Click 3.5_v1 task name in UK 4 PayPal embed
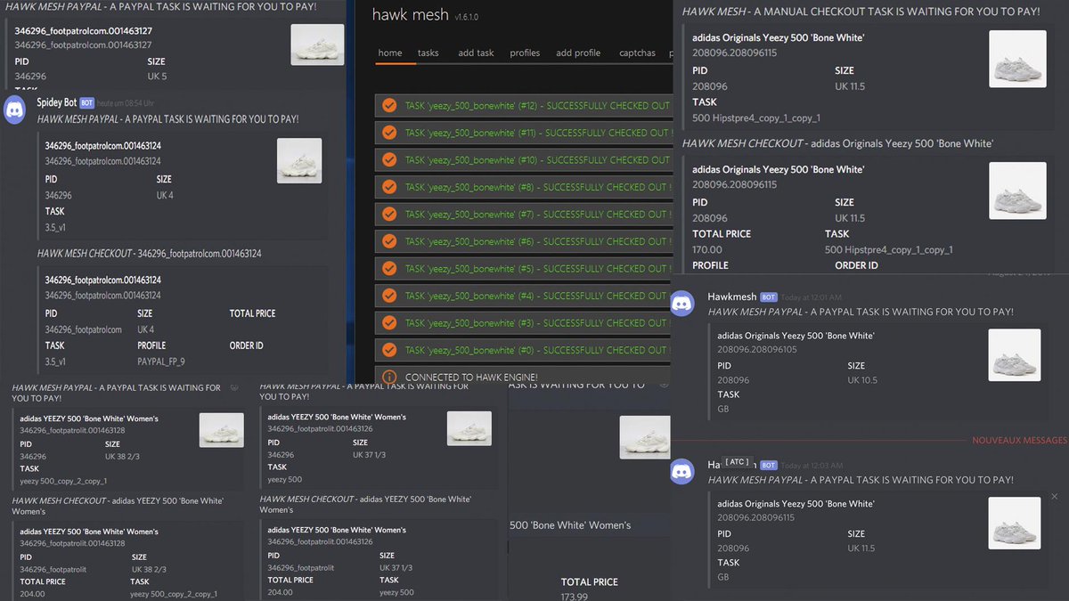The image size is (1069, 601). pyautogui.click(x=56, y=228)
